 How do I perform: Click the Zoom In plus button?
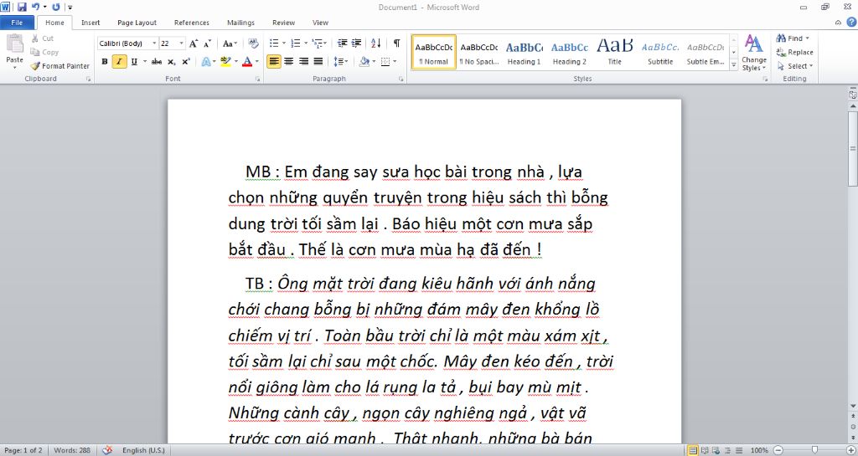click(850, 450)
